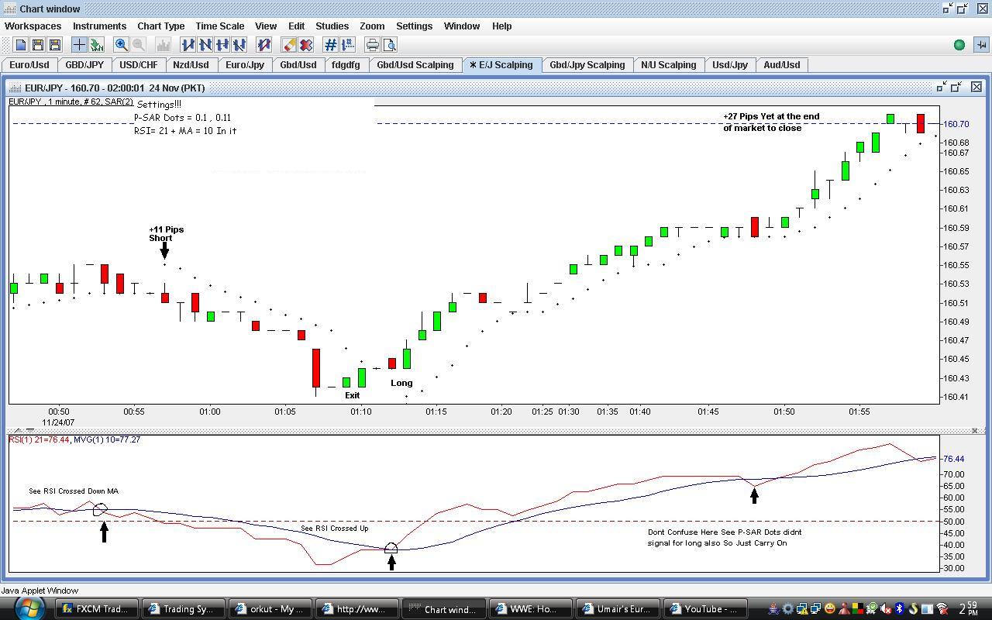The height and width of the screenshot is (620, 992).
Task: Switch to the N/U Scalping tab
Action: click(x=669, y=65)
